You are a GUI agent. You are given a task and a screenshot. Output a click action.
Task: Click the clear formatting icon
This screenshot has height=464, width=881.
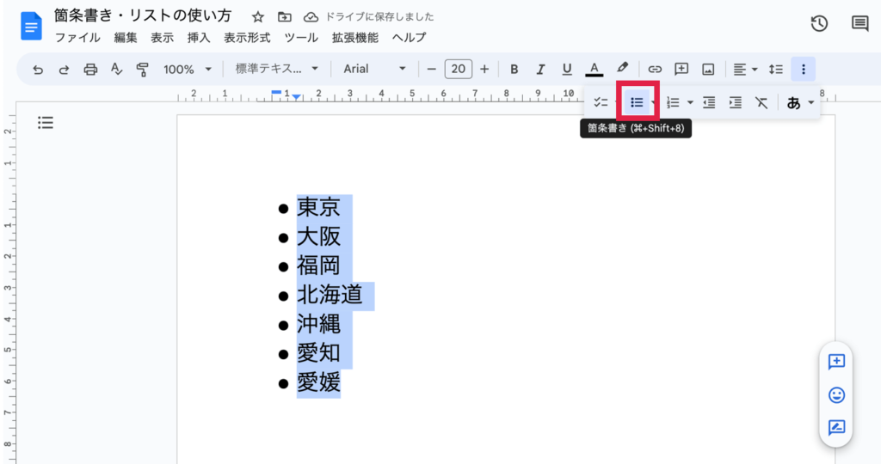point(761,103)
